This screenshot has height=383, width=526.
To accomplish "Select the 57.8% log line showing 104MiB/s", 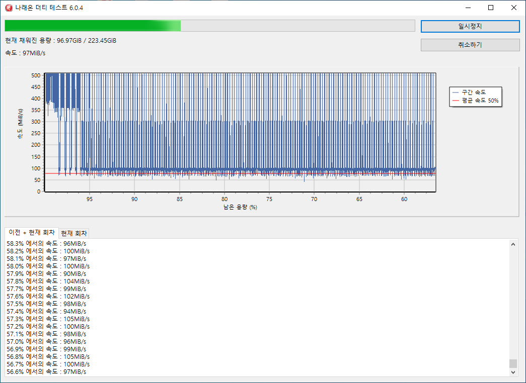I will pos(48,281).
